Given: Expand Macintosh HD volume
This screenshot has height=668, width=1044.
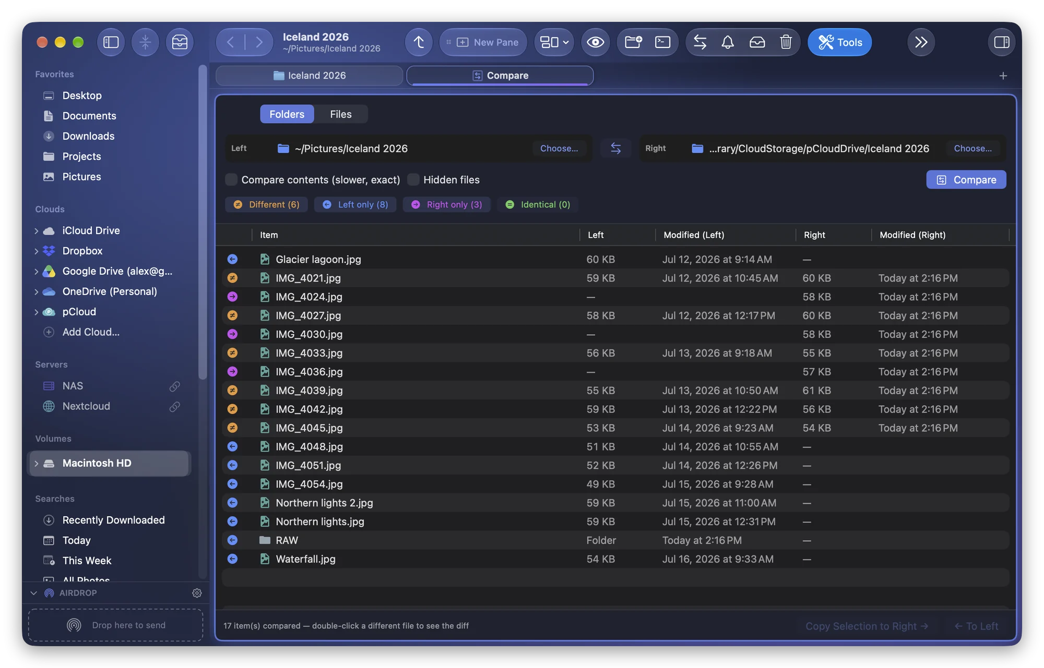Looking at the screenshot, I should [x=37, y=464].
